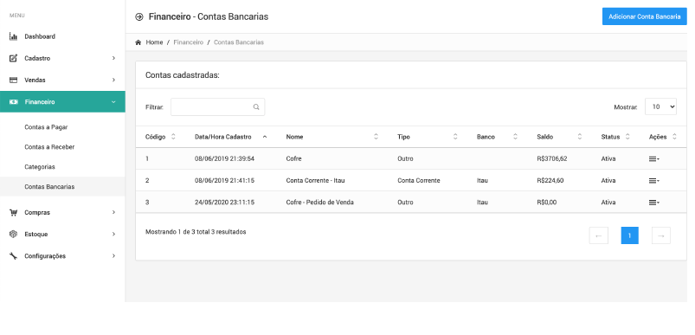
Task: Sort table by Tipo column arrows
Action: [455, 137]
